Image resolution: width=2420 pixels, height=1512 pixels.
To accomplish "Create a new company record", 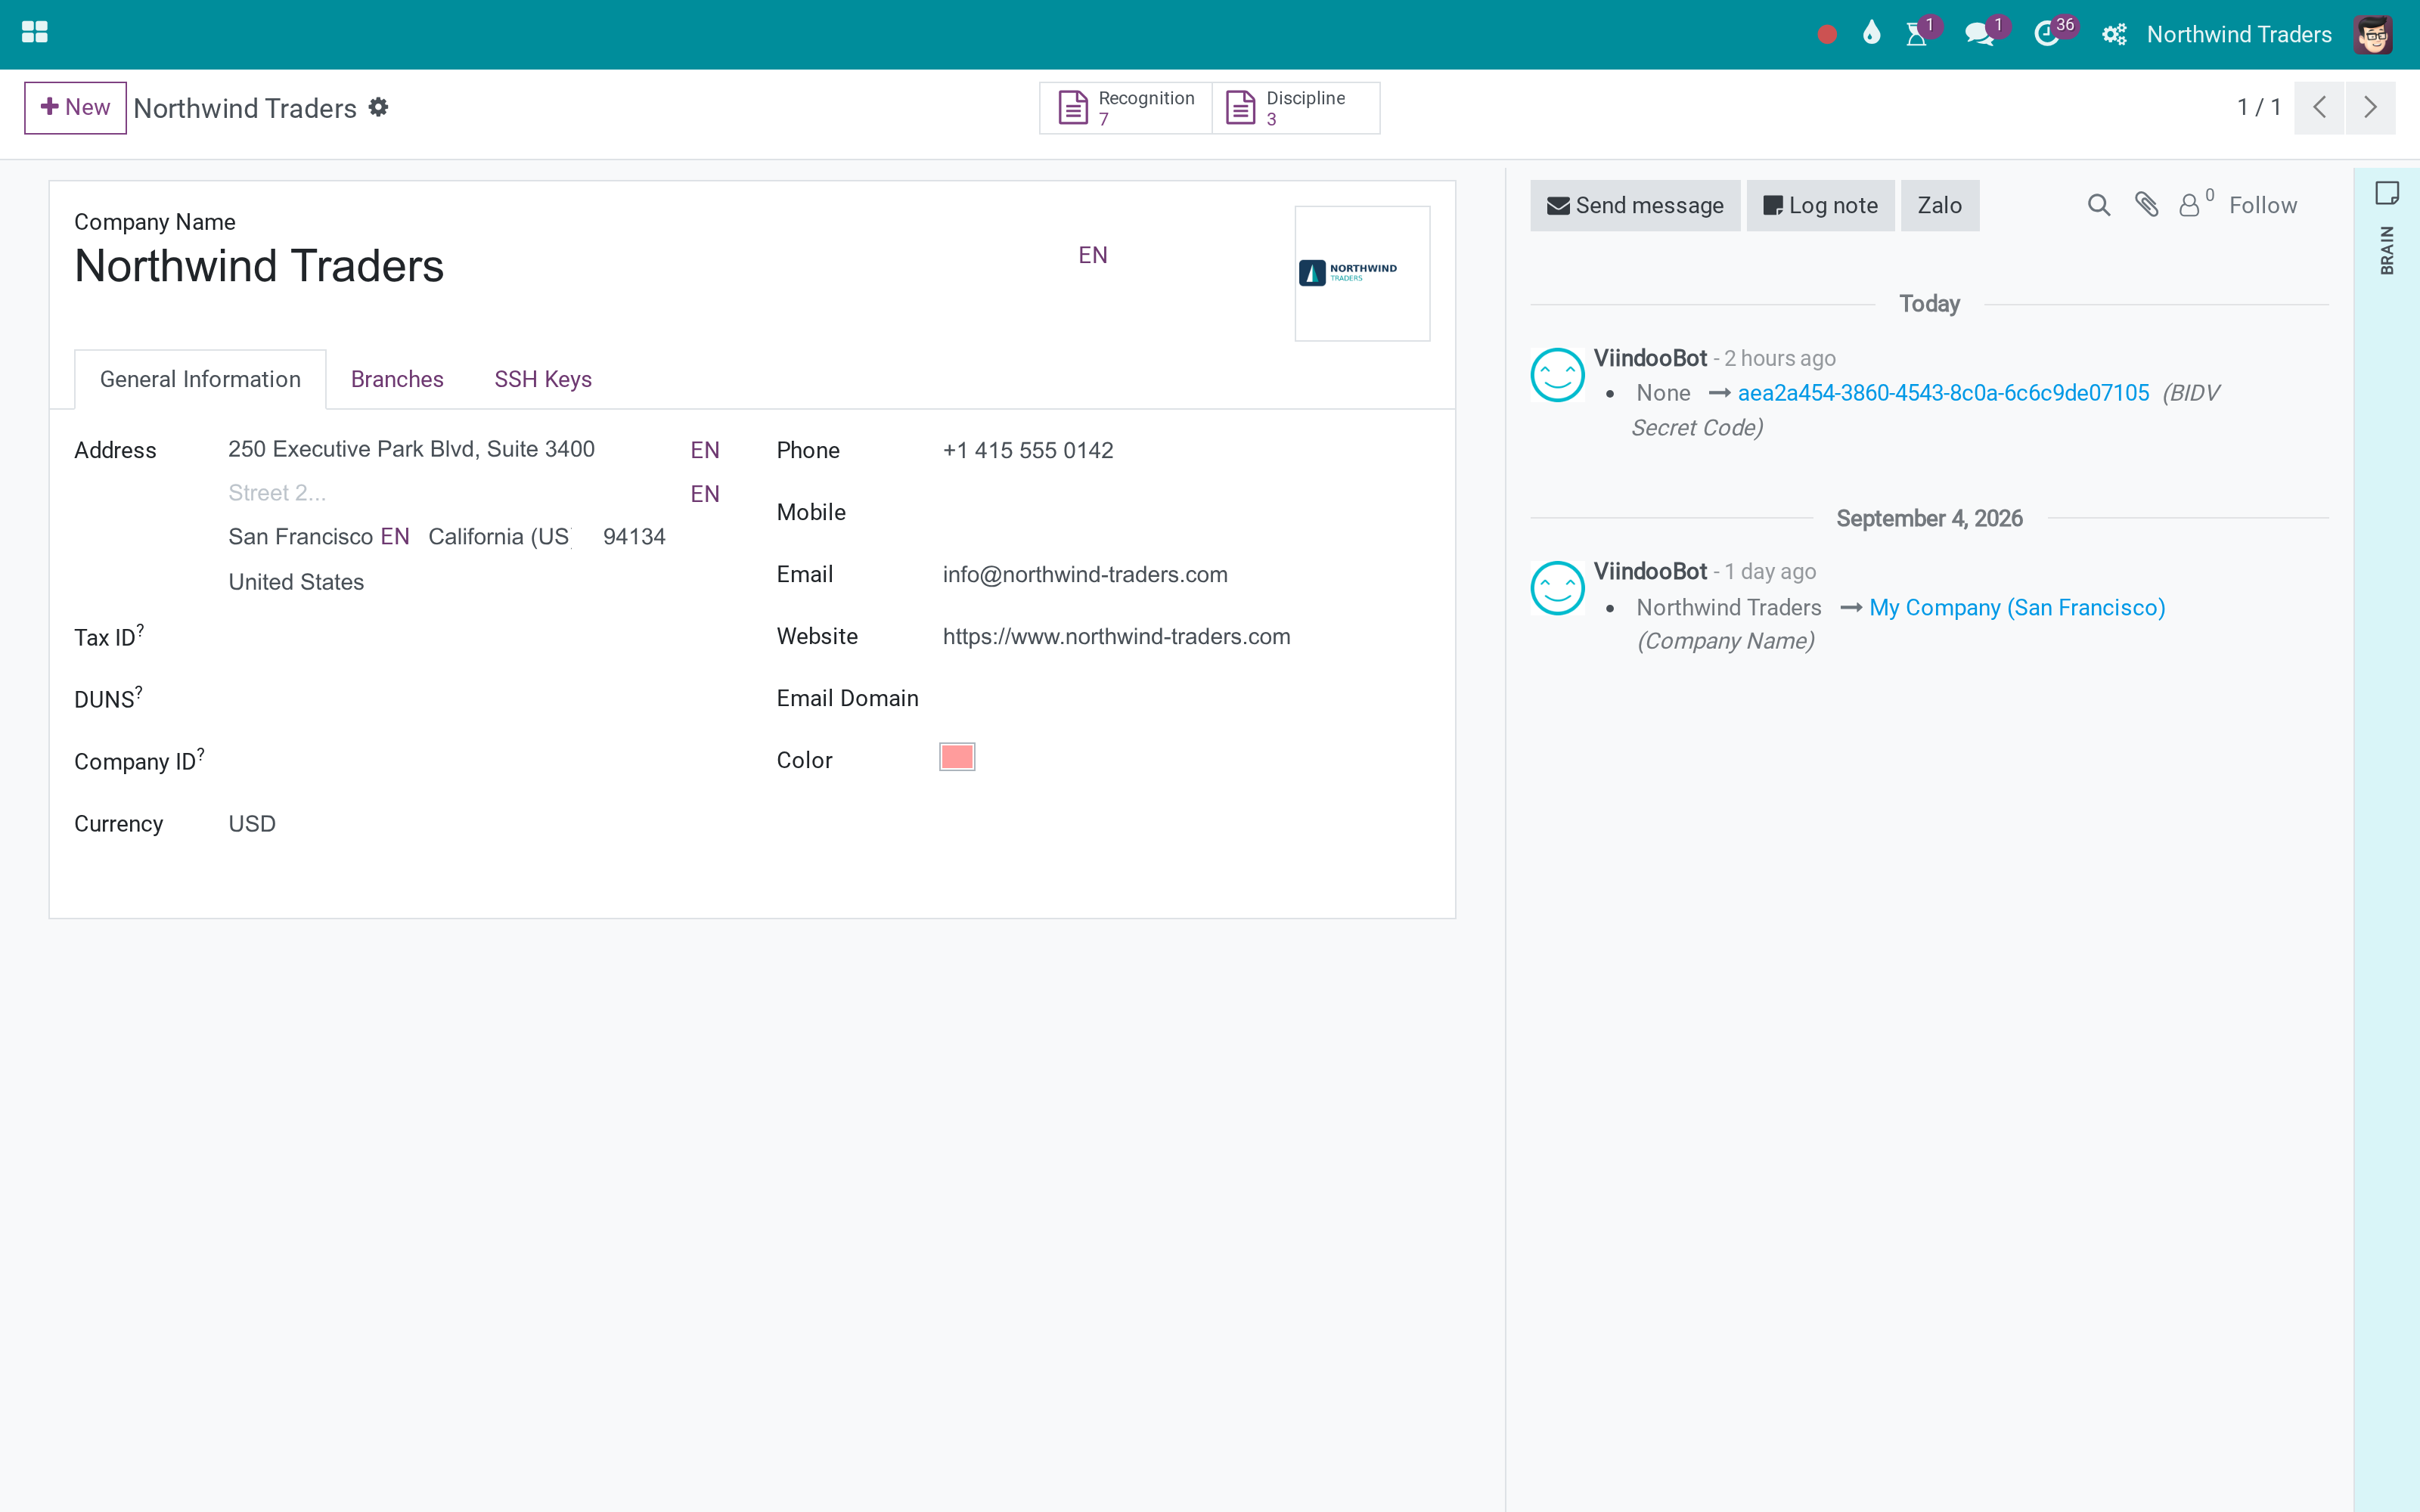I will (75, 107).
